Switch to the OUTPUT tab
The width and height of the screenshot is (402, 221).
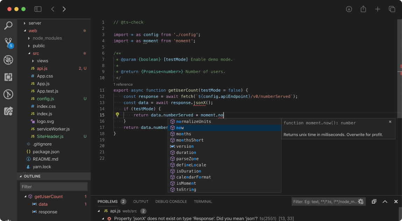[141, 201]
